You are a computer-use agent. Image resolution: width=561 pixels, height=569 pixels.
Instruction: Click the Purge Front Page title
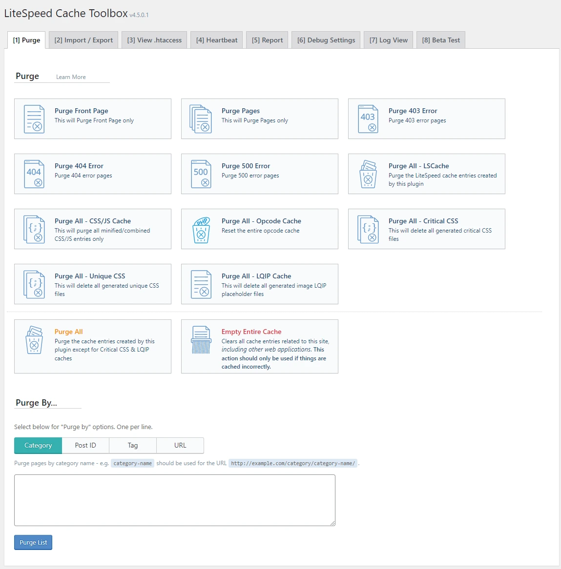point(82,111)
